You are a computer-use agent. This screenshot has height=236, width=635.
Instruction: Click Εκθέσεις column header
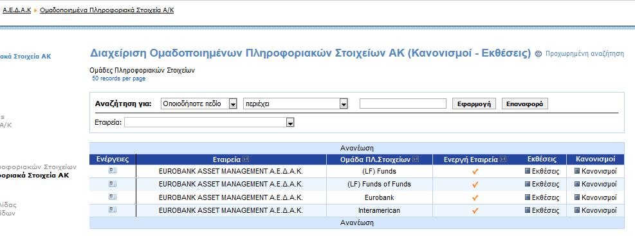click(x=542, y=159)
